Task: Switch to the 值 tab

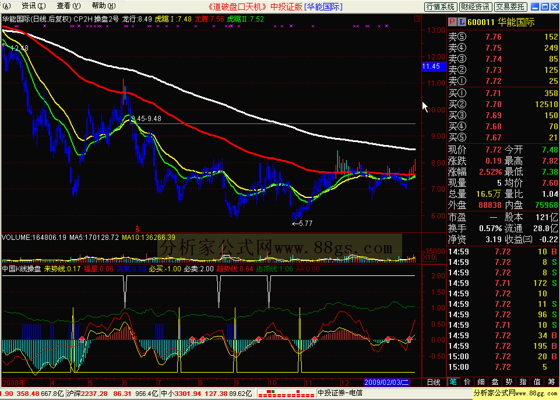Action: pyautogui.click(x=537, y=382)
